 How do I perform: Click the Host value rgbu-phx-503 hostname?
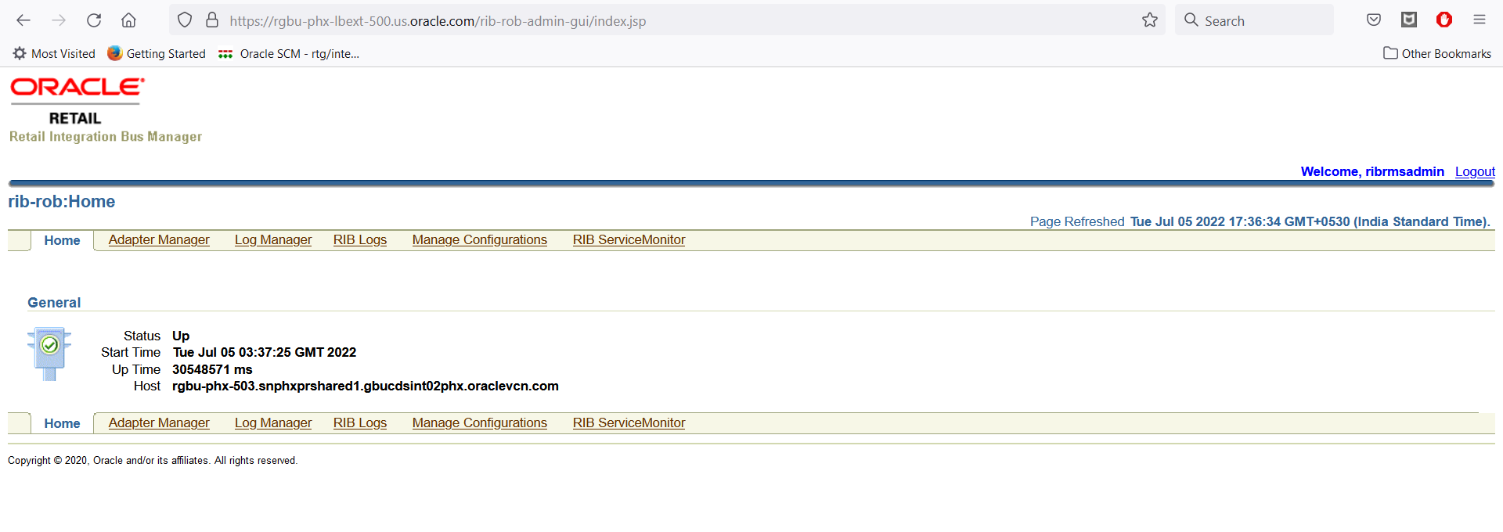click(x=366, y=386)
